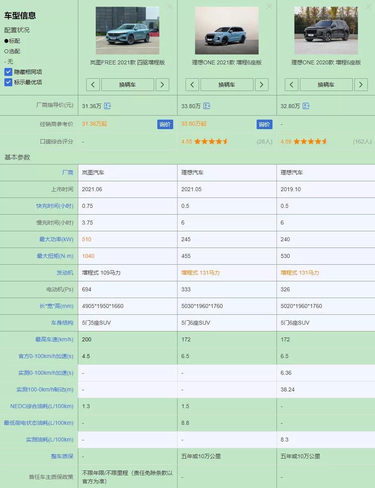Uncheck 标示最优项 checkbox
This screenshot has width=375, height=488.
click(x=8, y=82)
